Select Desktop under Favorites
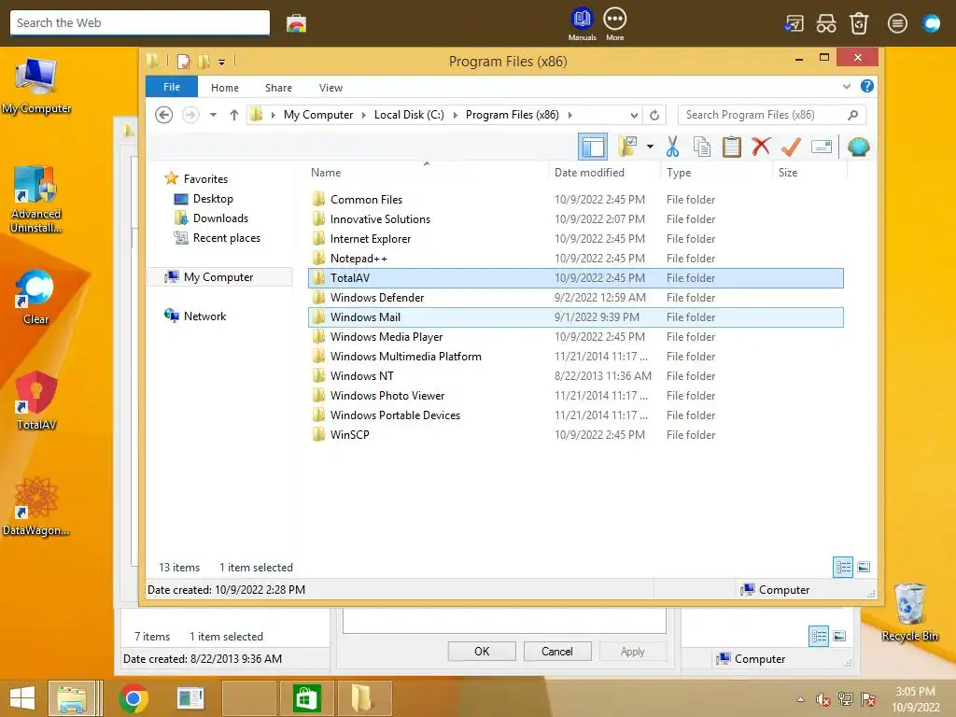The image size is (956, 717). click(x=213, y=199)
